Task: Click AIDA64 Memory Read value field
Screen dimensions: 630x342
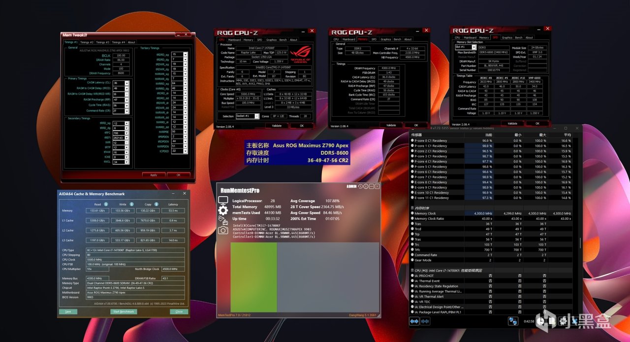Action: 97,210
